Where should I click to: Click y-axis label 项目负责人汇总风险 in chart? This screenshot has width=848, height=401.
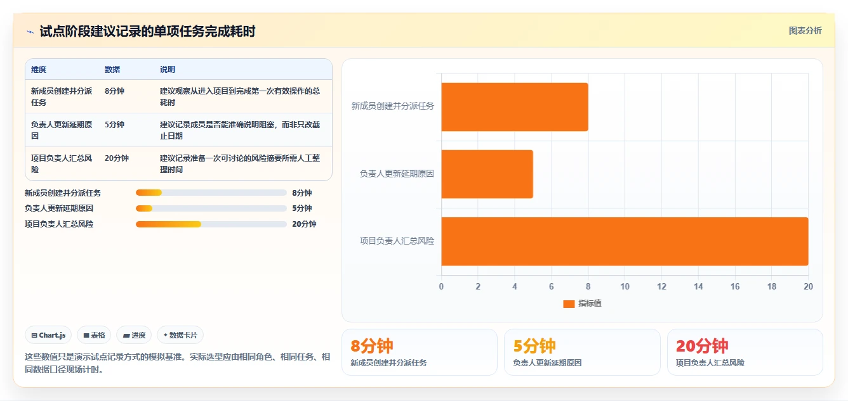coord(397,241)
